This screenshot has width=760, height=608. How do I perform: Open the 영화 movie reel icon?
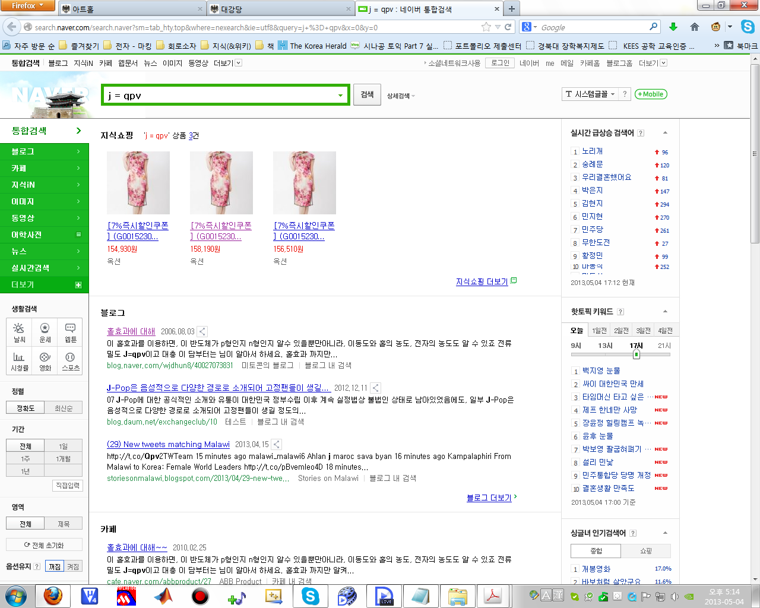[x=45, y=361]
